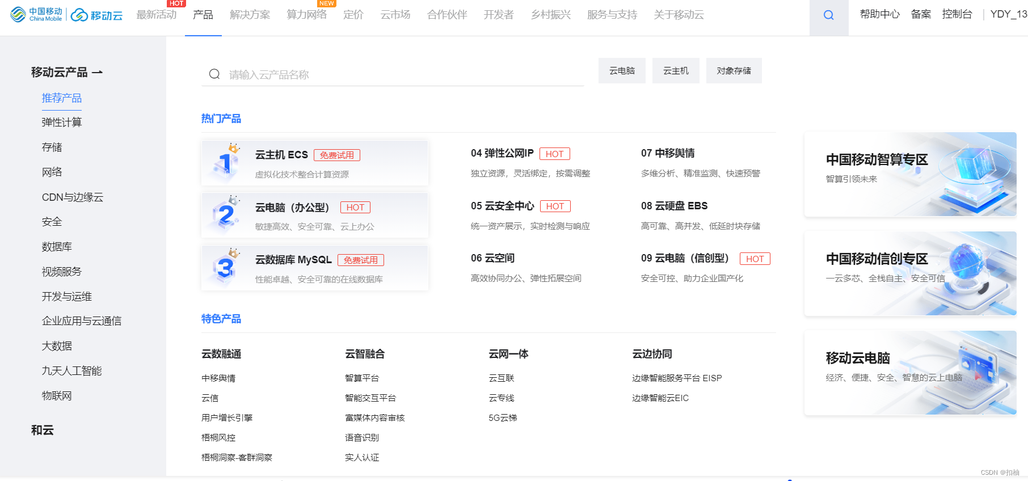Select 存储 category in sidebar
The image size is (1028, 481).
(52, 147)
